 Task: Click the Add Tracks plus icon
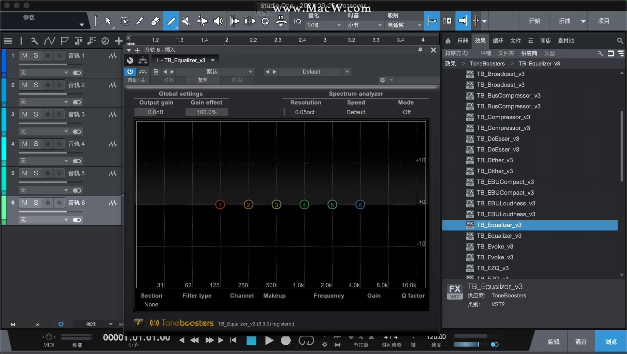coord(119,41)
